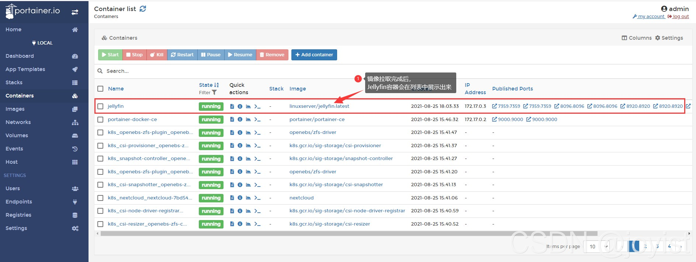The width and height of the screenshot is (696, 262).
Task: Click the Add container button
Action: (314, 55)
